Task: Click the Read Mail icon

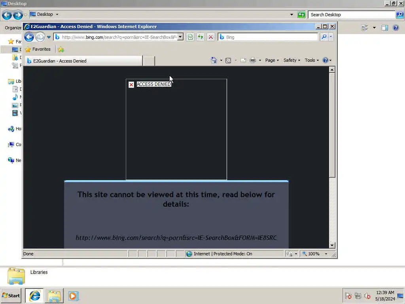Action: point(243,60)
